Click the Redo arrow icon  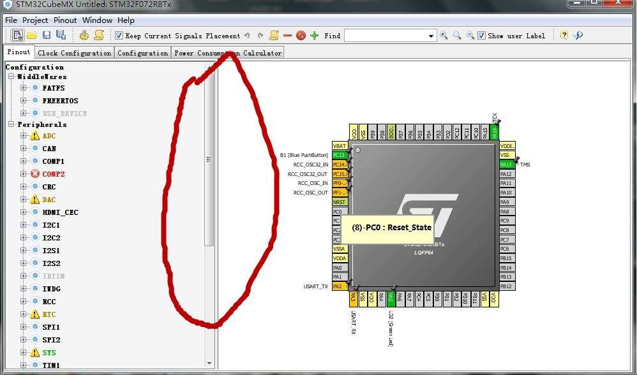coord(260,36)
